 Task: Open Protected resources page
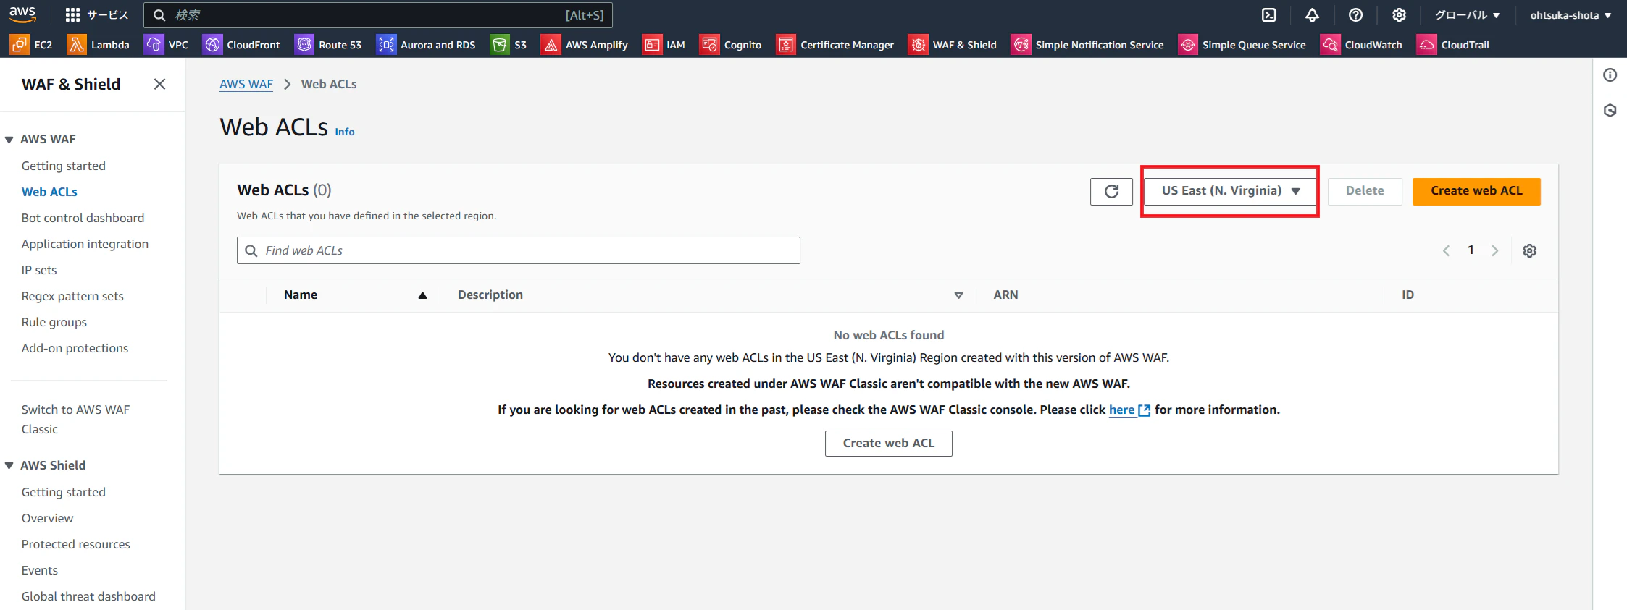(x=76, y=544)
